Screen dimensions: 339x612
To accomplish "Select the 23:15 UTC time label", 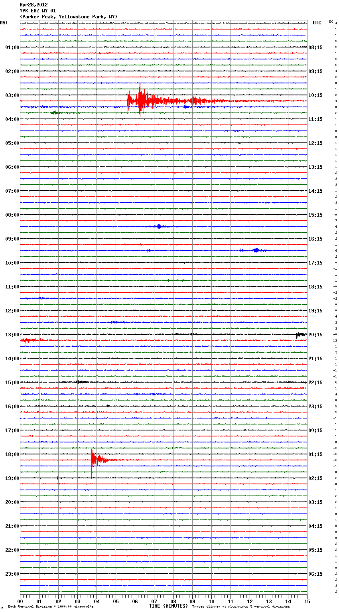I will 315,407.
